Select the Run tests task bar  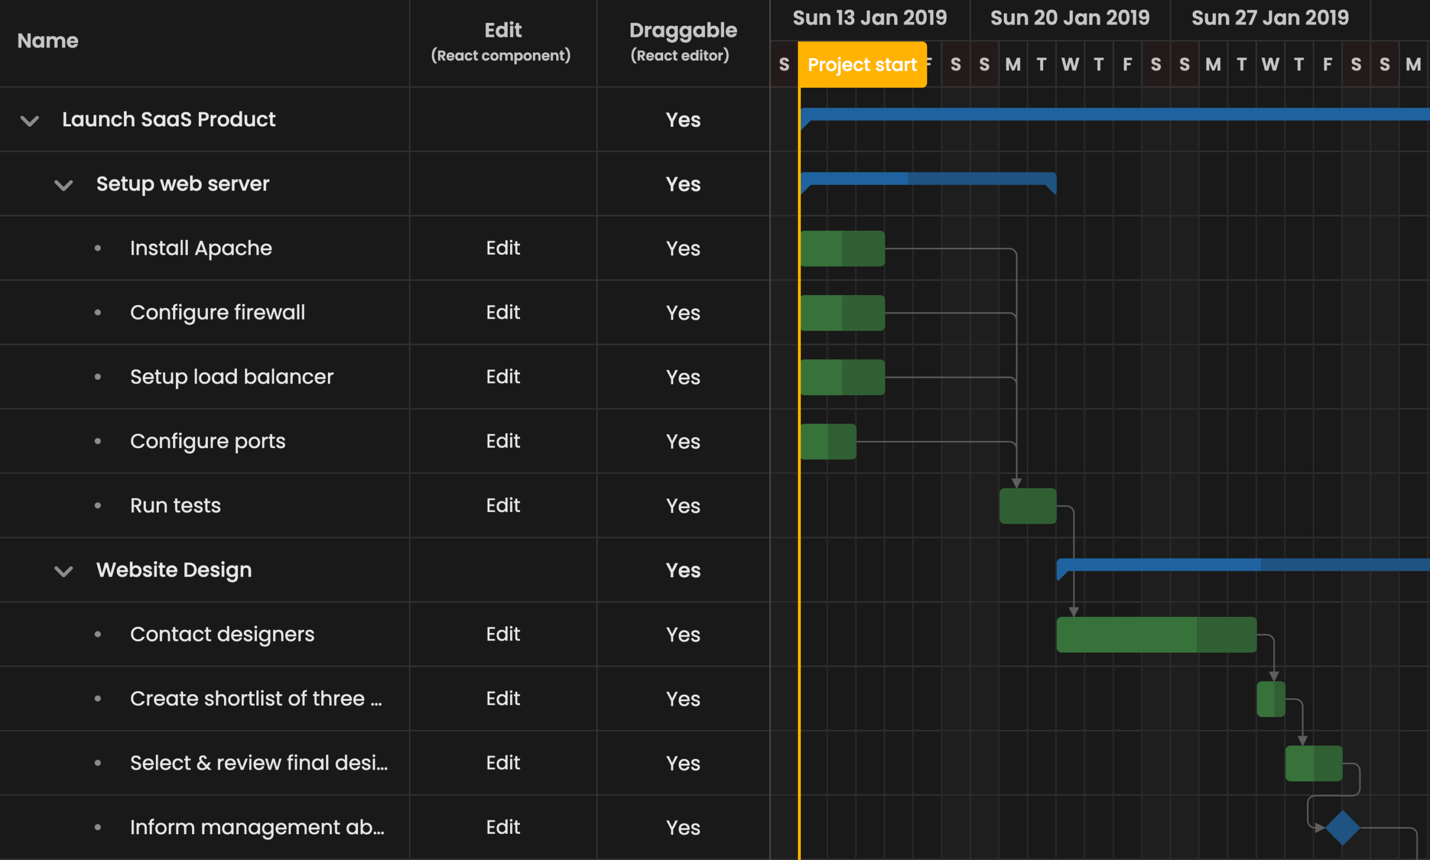click(1027, 506)
